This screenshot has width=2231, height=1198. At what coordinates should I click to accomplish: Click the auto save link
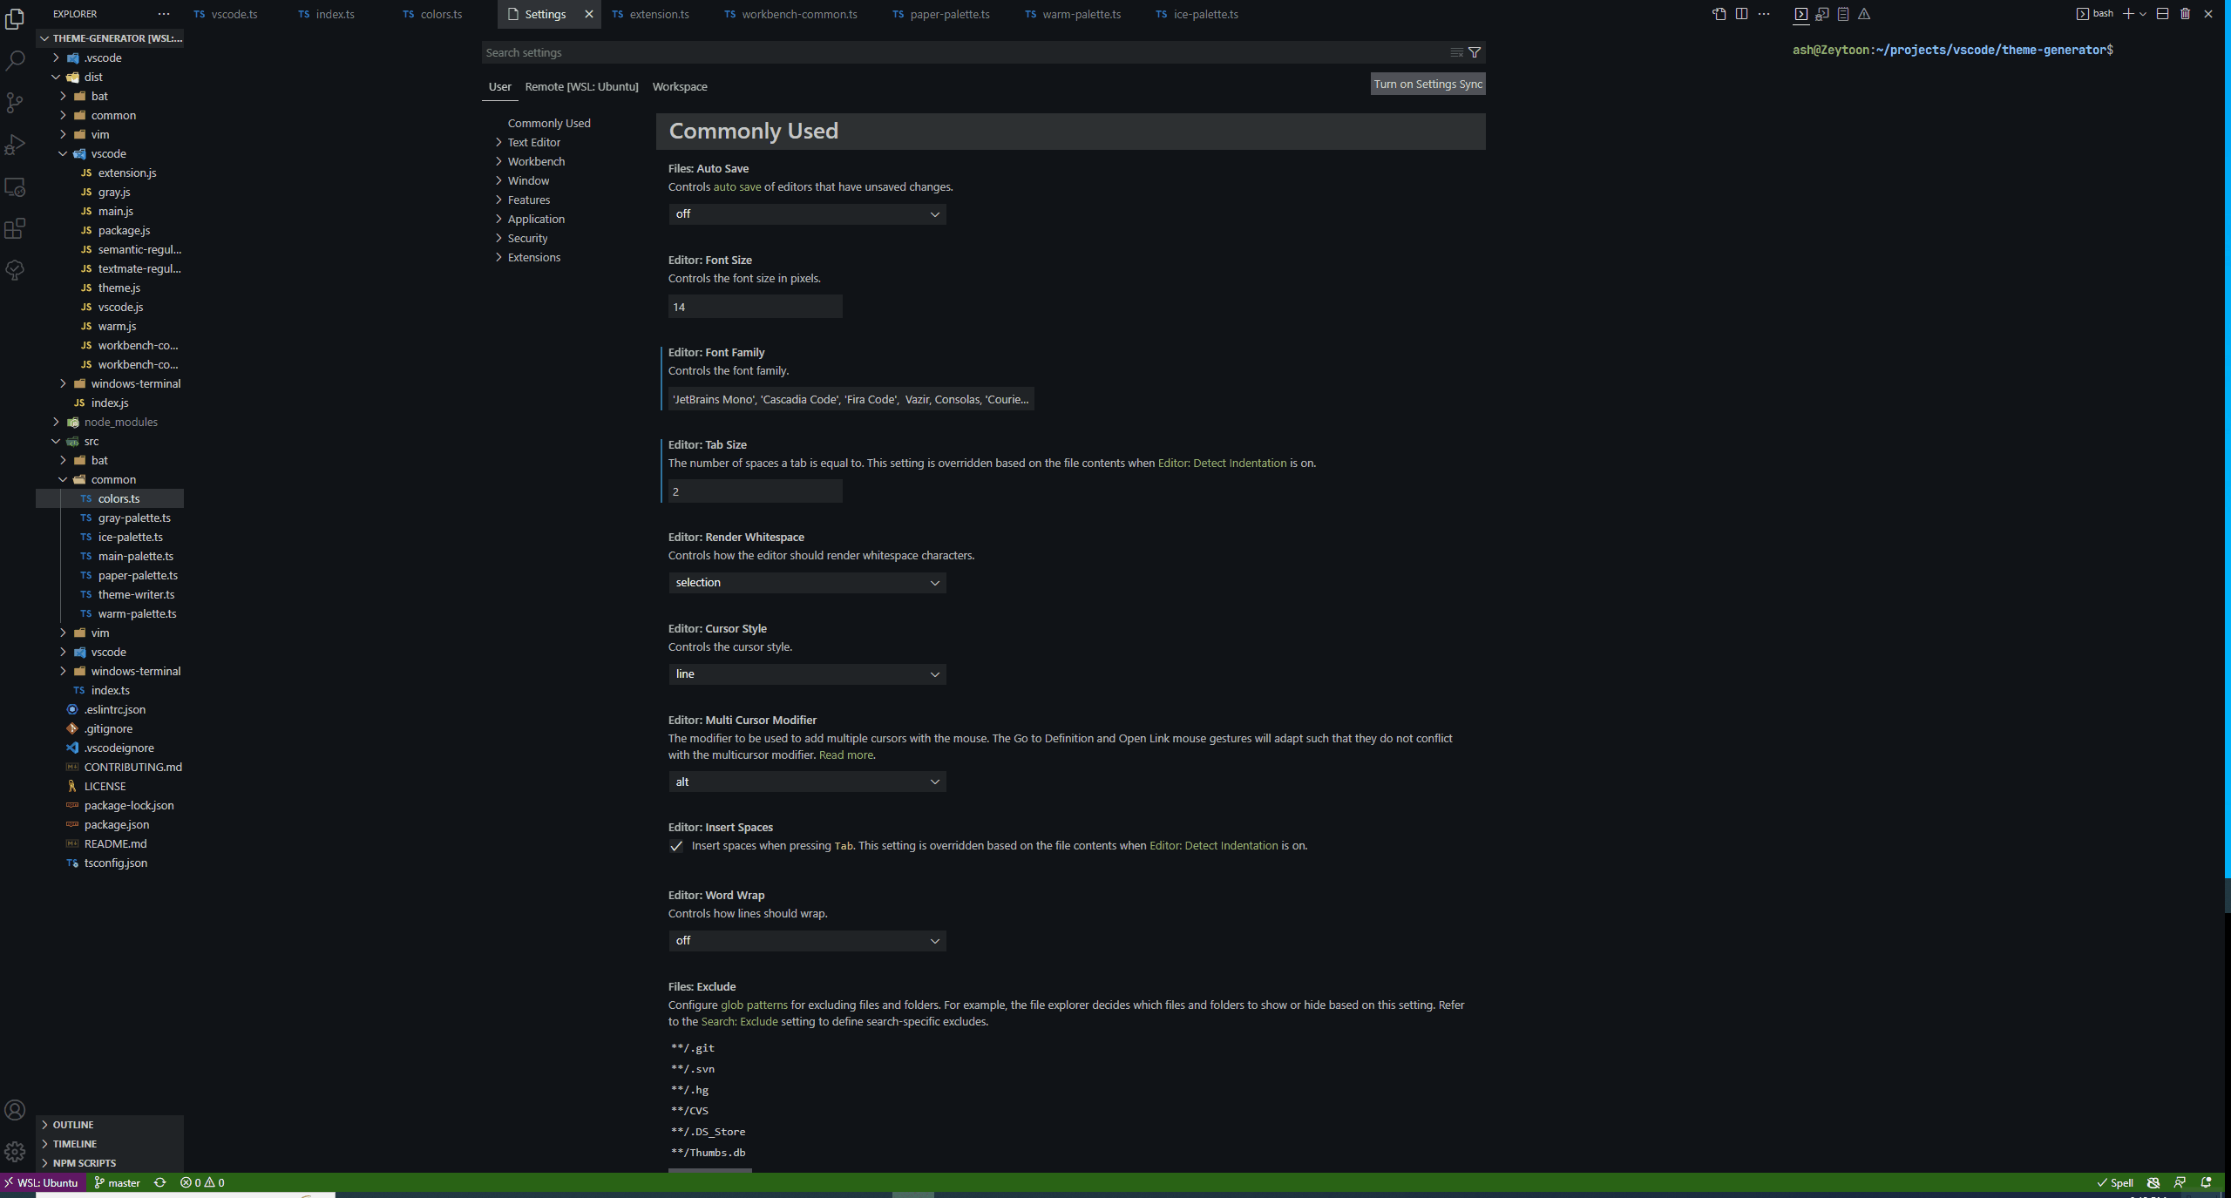tap(737, 187)
